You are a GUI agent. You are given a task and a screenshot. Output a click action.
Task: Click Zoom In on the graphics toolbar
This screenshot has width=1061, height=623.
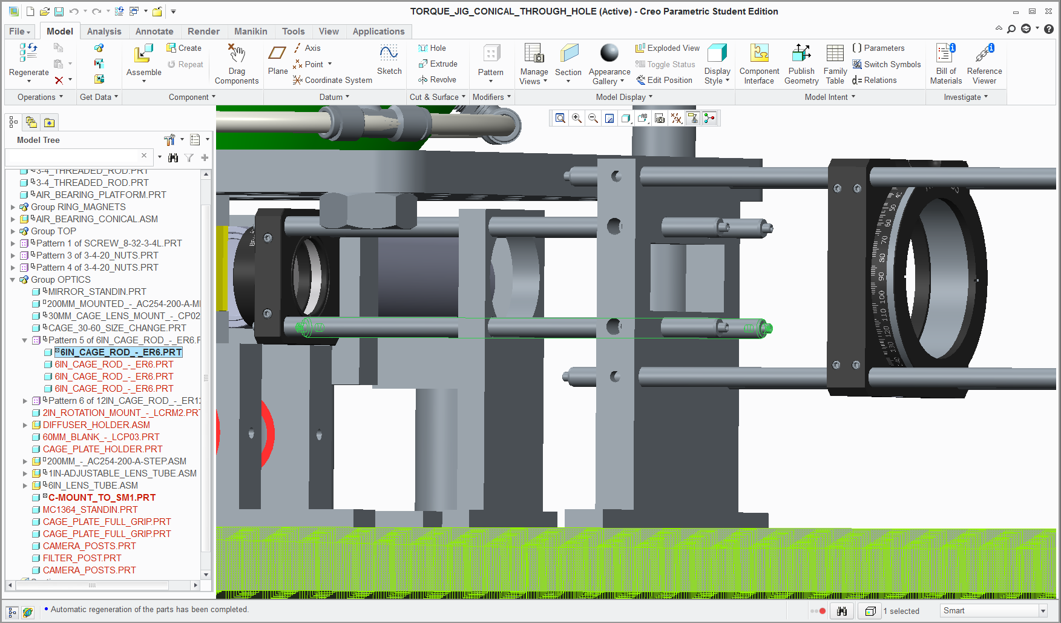577,118
